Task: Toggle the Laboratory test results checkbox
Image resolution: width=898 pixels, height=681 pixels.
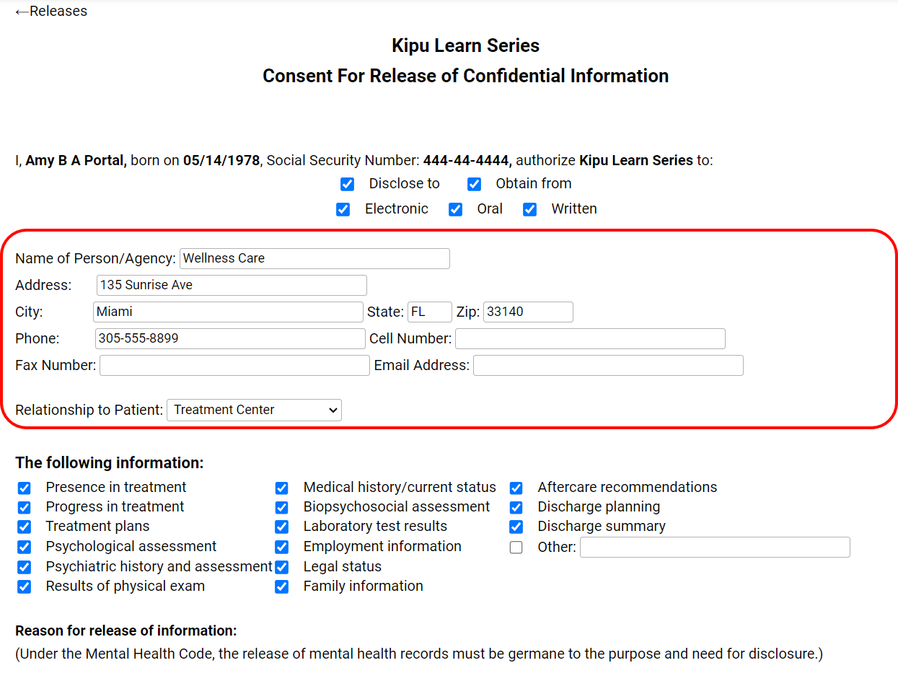Action: pyautogui.click(x=281, y=527)
